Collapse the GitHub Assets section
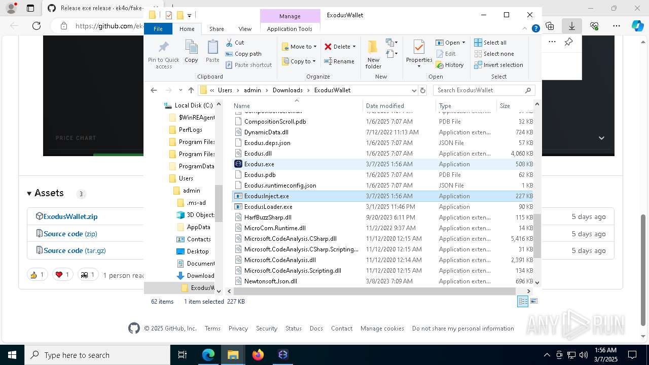This screenshot has width=649, height=365. [x=29, y=193]
